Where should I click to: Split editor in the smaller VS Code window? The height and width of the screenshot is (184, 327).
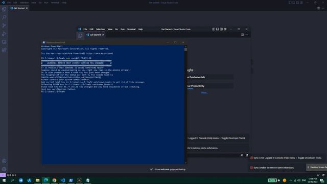pos(242,35)
